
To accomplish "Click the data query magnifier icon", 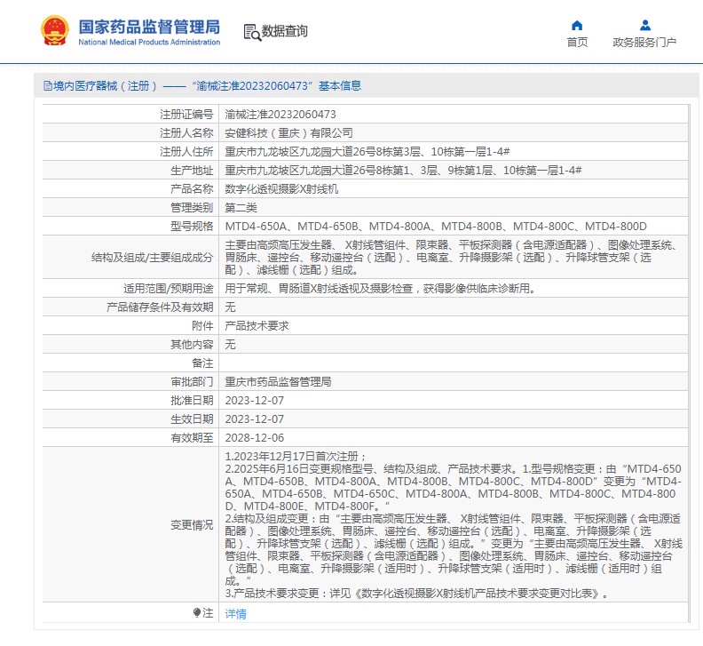I will [252, 33].
